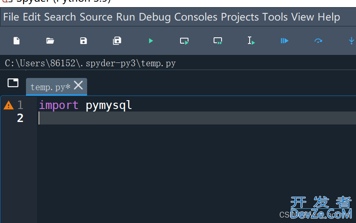Save all files icon
Screen dimensions: 356x223
click(x=117, y=41)
